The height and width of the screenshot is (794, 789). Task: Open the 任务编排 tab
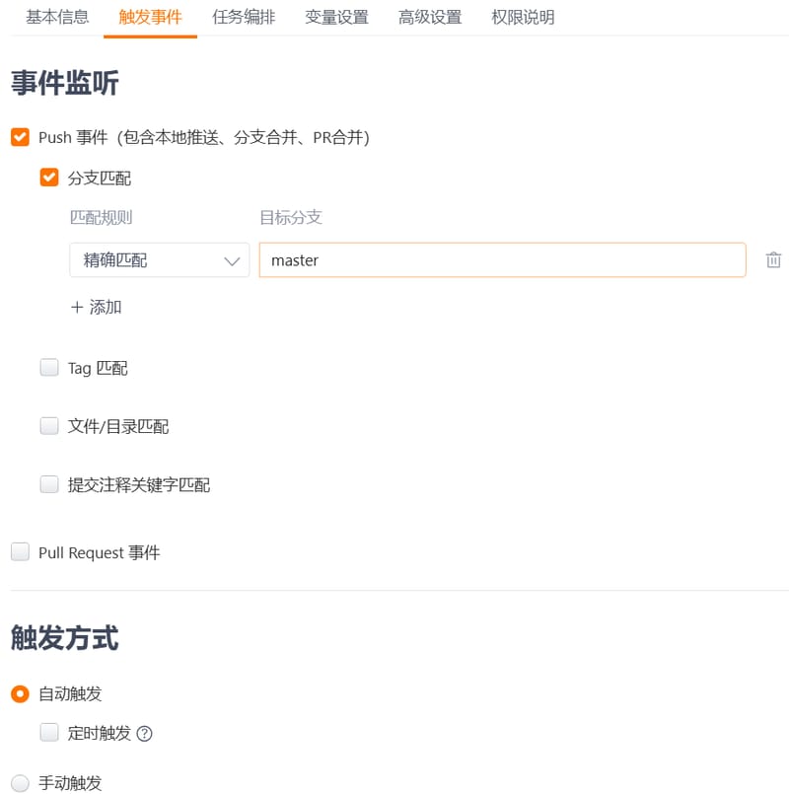pyautogui.click(x=244, y=17)
